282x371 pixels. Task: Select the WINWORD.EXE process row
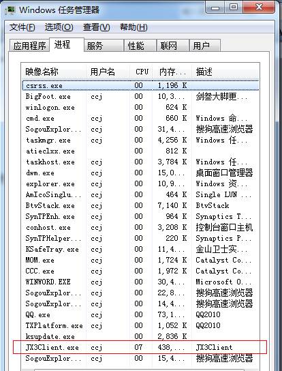(x=140, y=282)
